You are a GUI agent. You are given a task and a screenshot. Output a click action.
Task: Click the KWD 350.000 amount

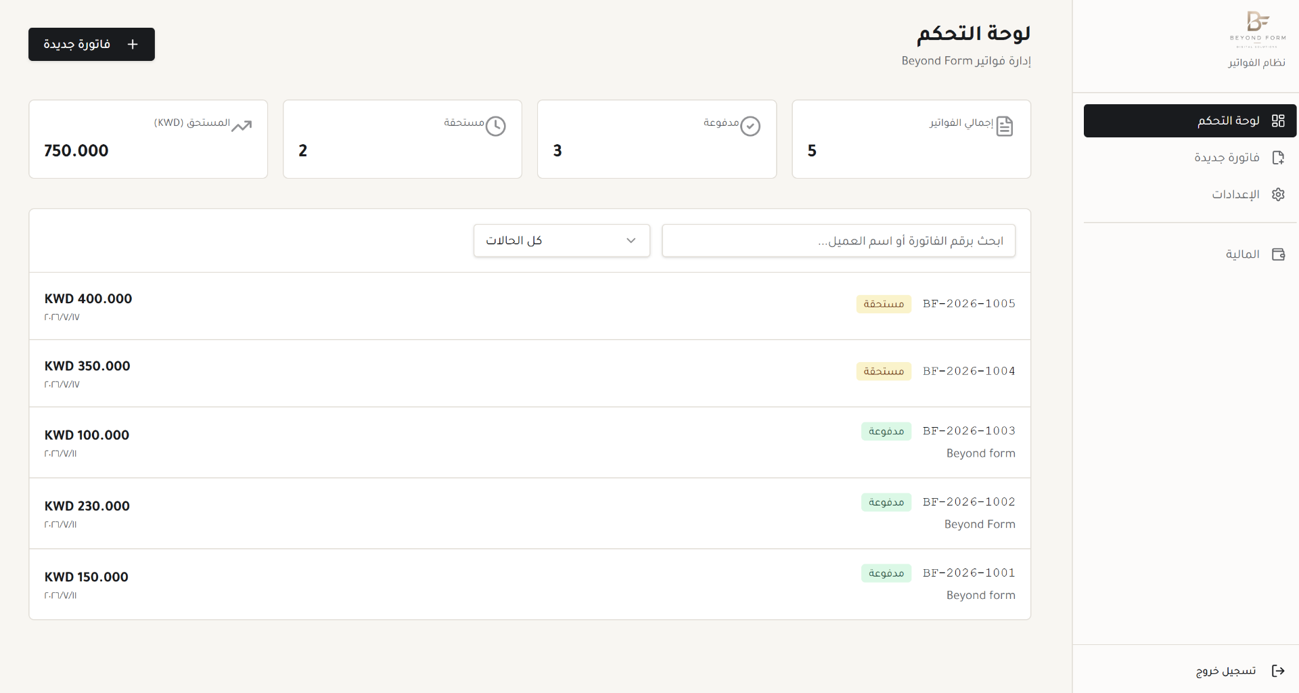click(87, 365)
